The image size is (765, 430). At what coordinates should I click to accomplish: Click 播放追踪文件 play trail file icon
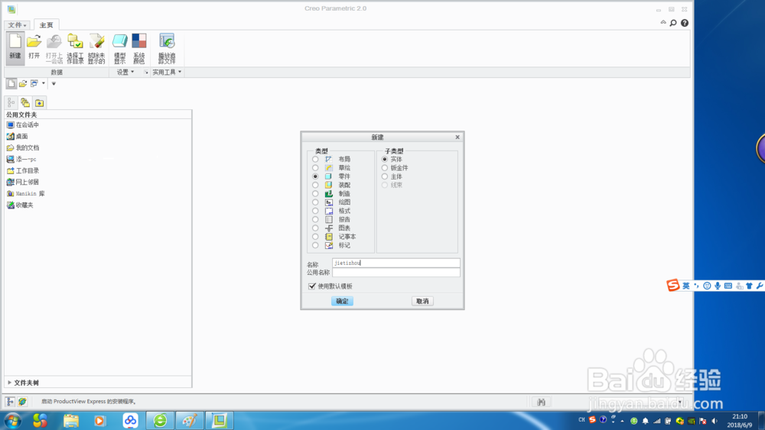click(167, 47)
